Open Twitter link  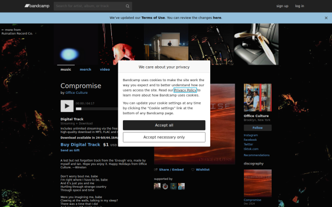pyautogui.click(x=248, y=145)
